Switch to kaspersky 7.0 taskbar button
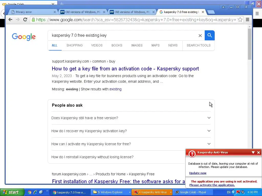The image size is (262, 196). point(70,192)
